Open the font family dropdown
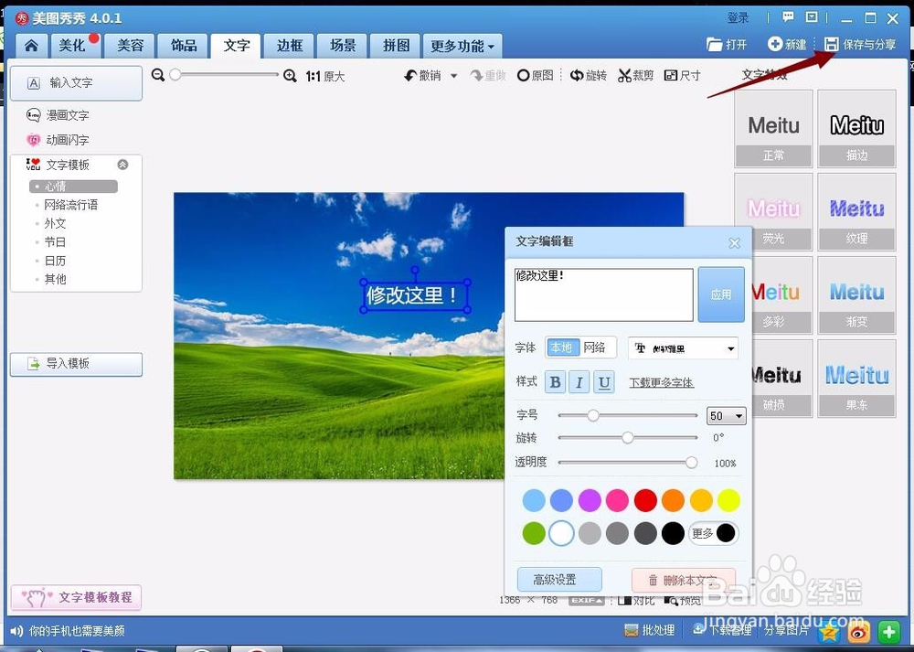Viewport: 914px width, 652px height. 683,348
